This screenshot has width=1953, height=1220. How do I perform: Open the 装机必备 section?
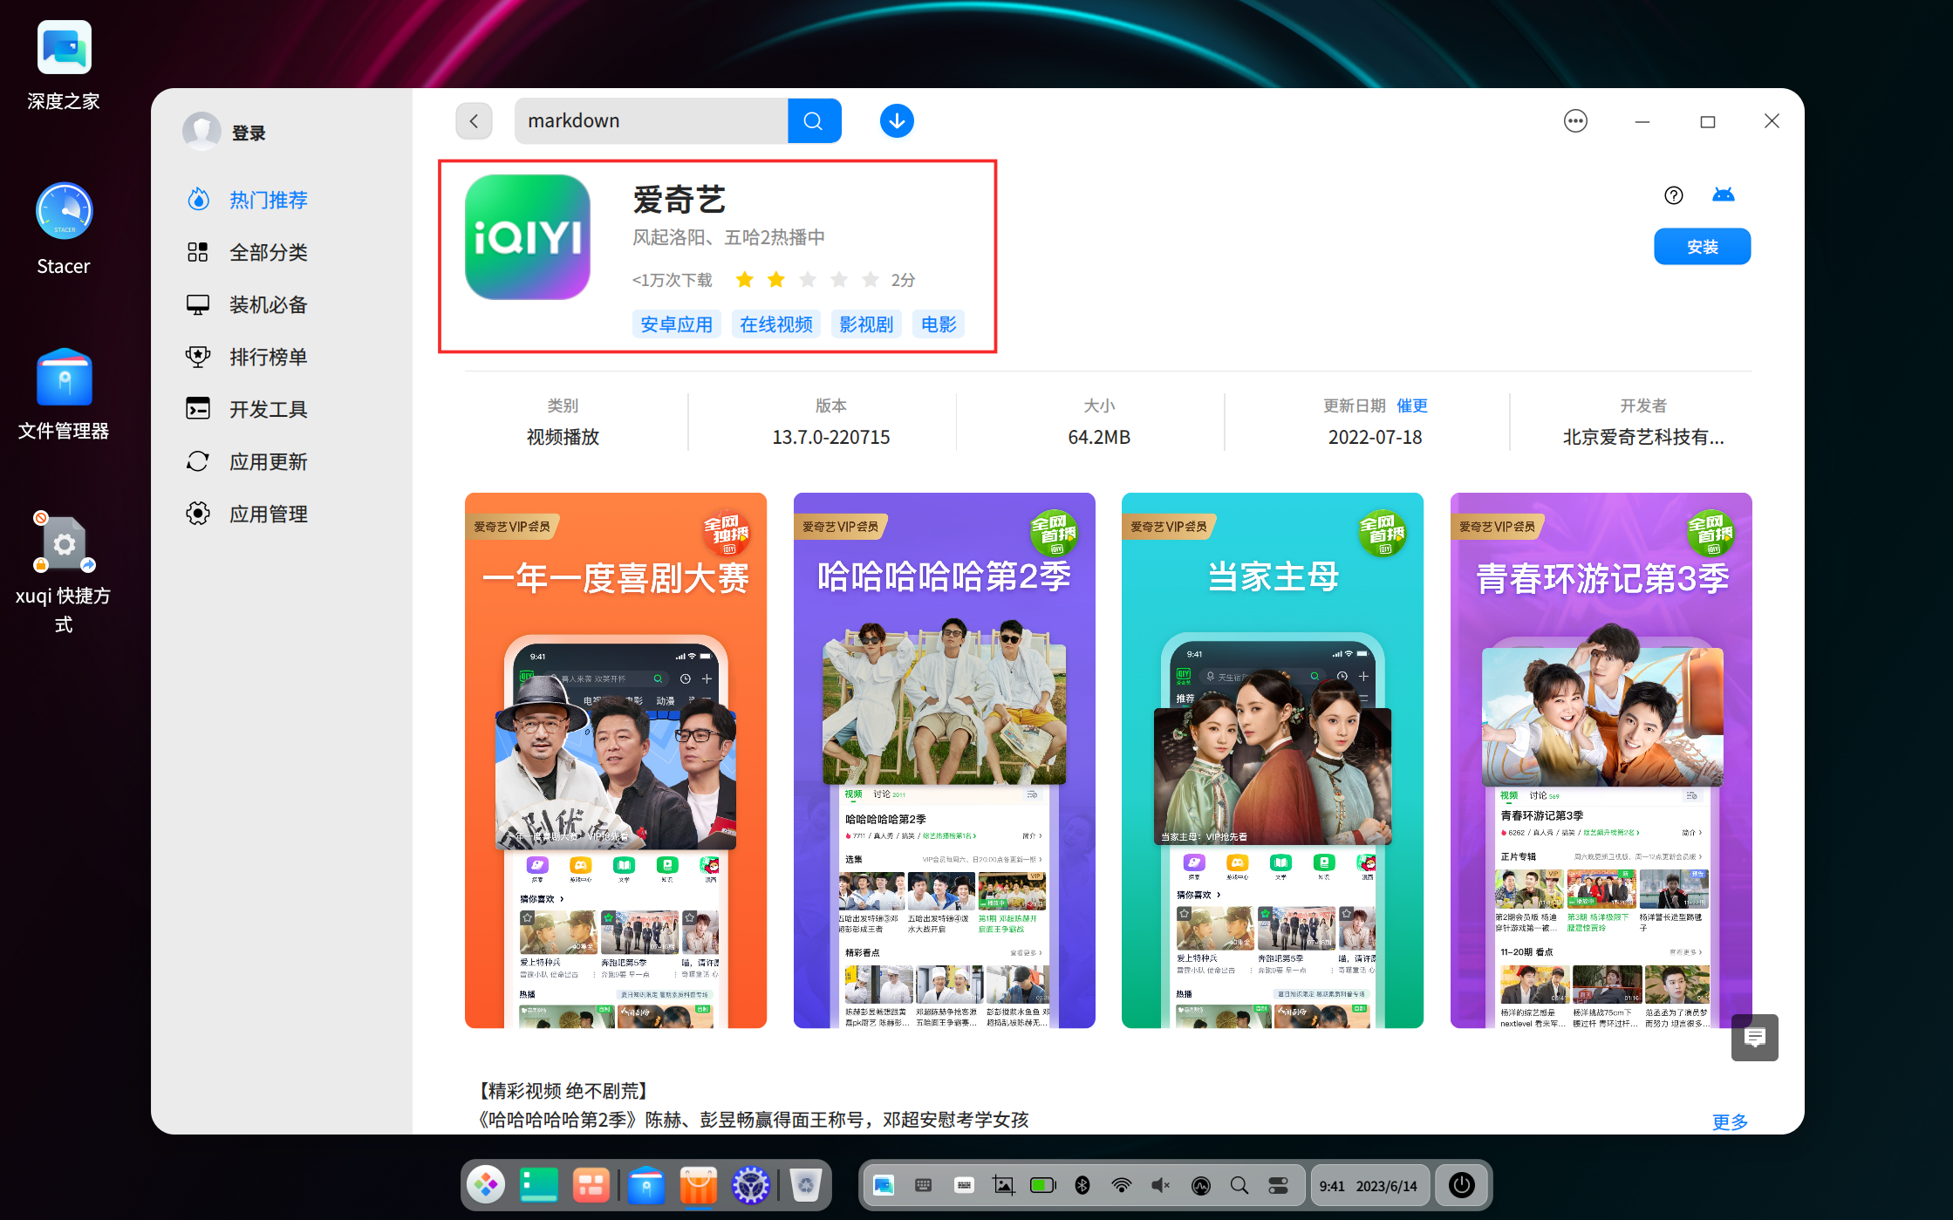click(x=267, y=304)
